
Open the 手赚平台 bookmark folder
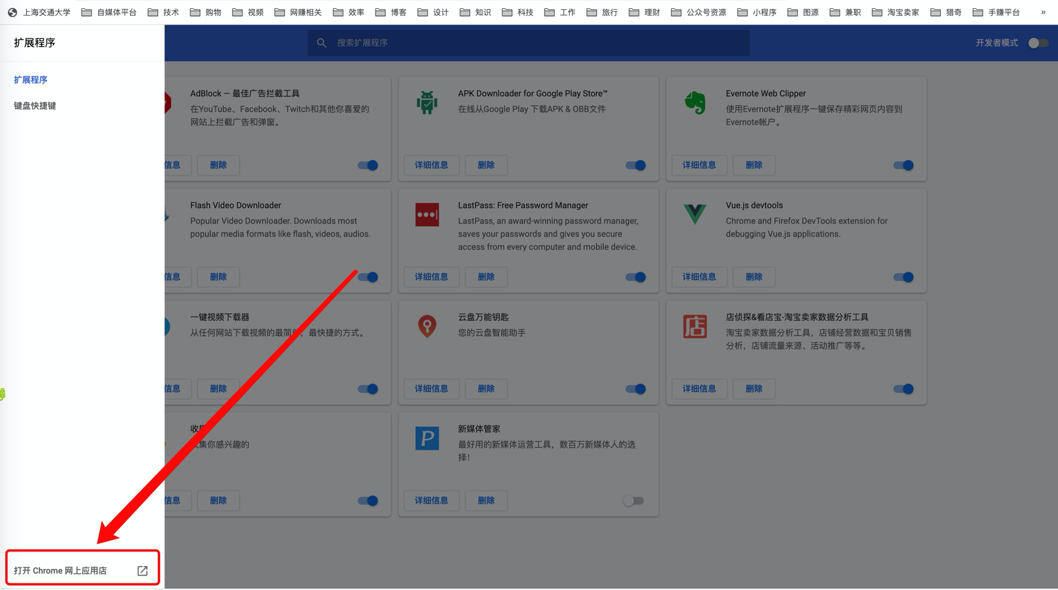pos(996,12)
